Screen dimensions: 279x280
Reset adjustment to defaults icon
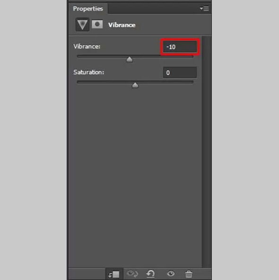coord(150,274)
